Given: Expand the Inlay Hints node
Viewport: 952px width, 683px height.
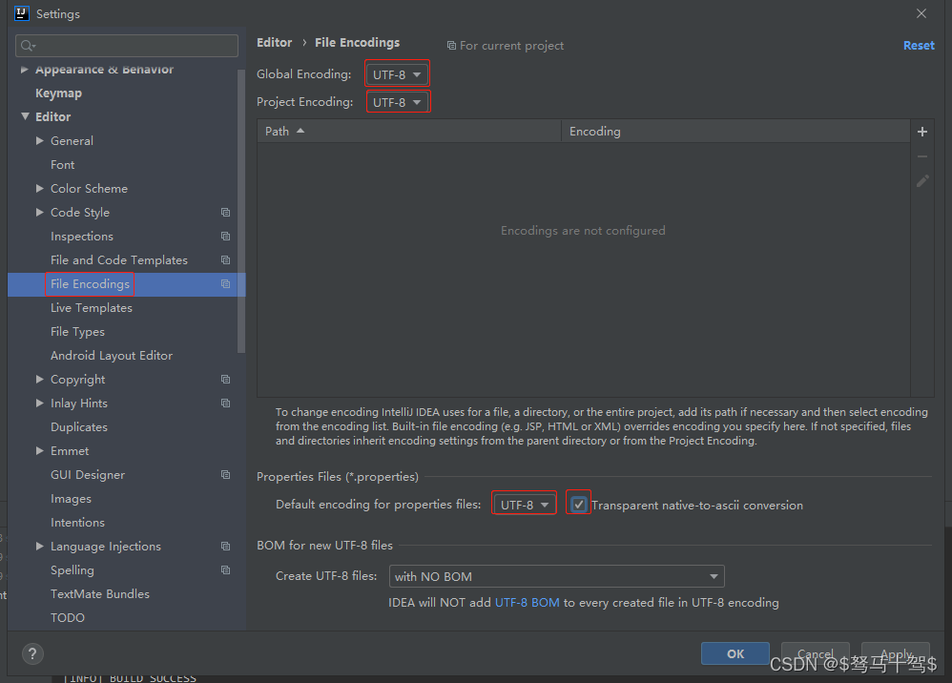Looking at the screenshot, I should pyautogui.click(x=39, y=404).
